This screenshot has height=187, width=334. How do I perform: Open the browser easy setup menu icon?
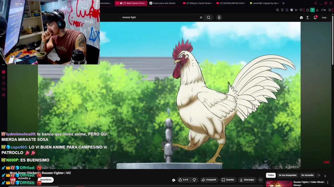click(330, 10)
